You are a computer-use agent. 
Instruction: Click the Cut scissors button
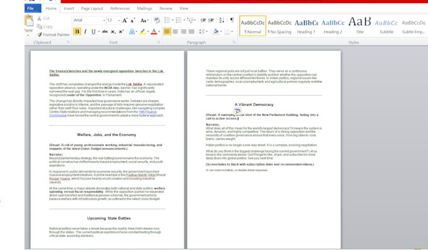43,18
